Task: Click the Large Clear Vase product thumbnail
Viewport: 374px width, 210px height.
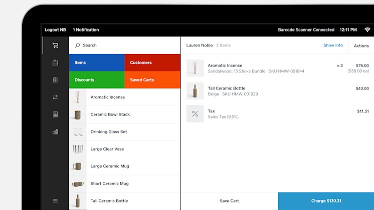Action: pyautogui.click(x=78, y=149)
